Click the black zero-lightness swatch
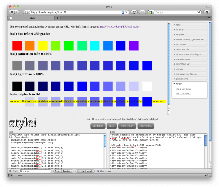The width and height of the screenshot is (219, 187). (x=17, y=86)
